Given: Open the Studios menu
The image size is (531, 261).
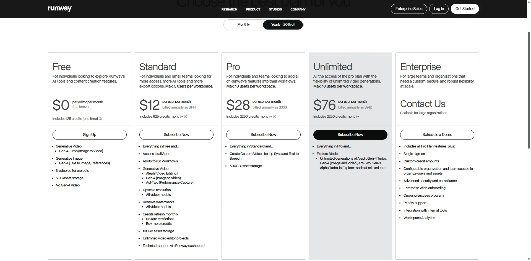Looking at the screenshot, I should [275, 9].
